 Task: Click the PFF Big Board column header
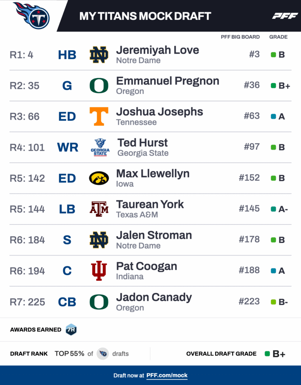240,37
